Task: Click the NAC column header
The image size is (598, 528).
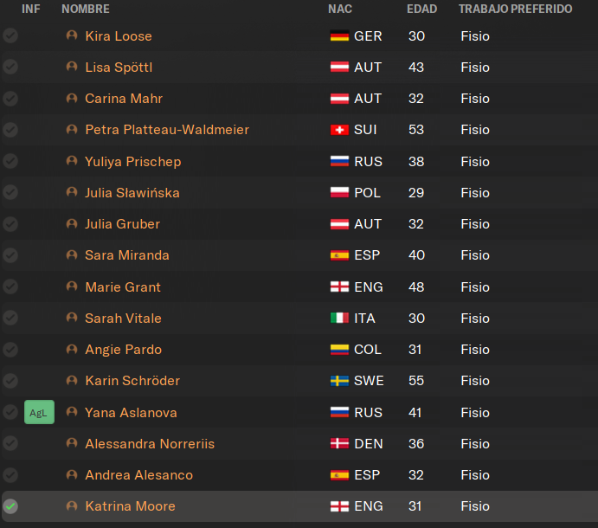Action: (x=340, y=9)
